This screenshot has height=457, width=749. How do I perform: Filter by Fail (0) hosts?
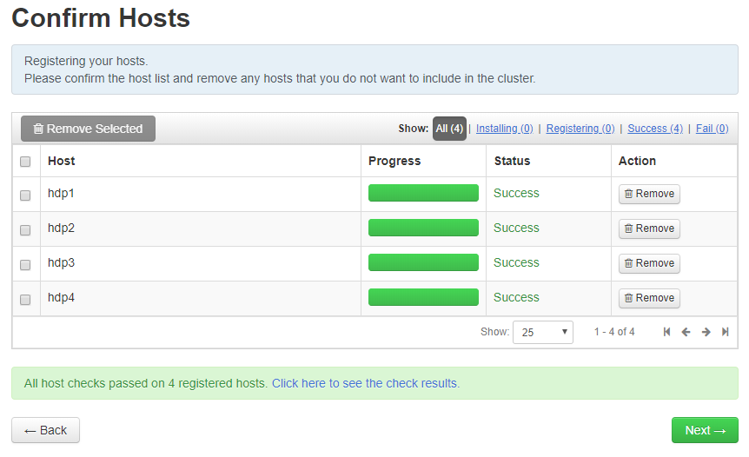(713, 129)
